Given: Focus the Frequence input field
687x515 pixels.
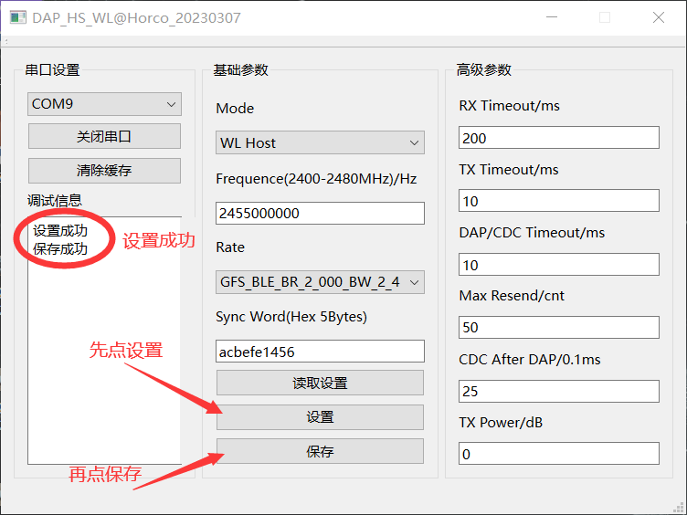Looking at the screenshot, I should point(320,214).
